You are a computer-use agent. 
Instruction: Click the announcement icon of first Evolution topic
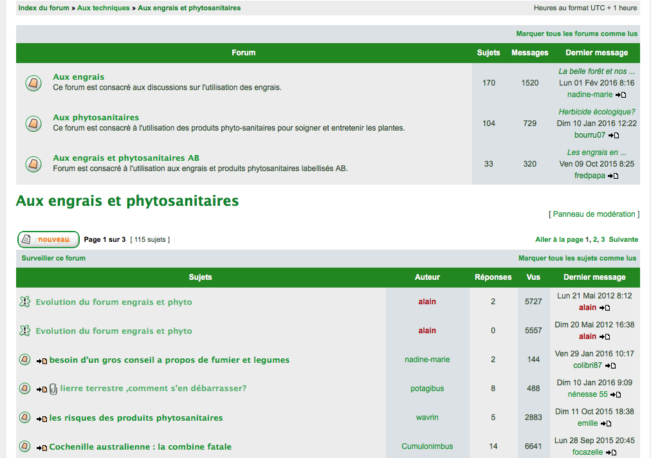point(25,302)
